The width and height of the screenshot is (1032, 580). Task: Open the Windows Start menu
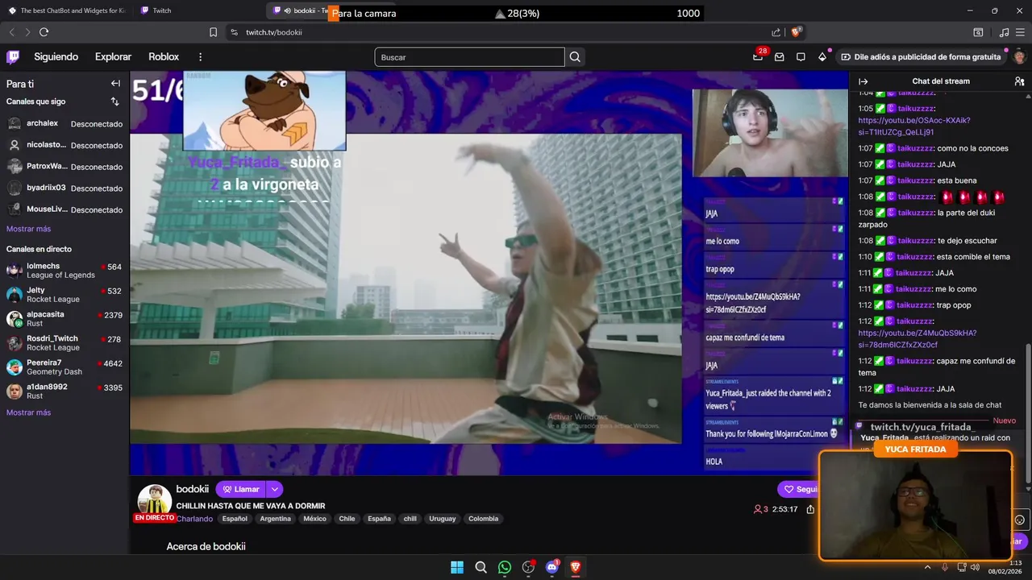click(x=457, y=567)
